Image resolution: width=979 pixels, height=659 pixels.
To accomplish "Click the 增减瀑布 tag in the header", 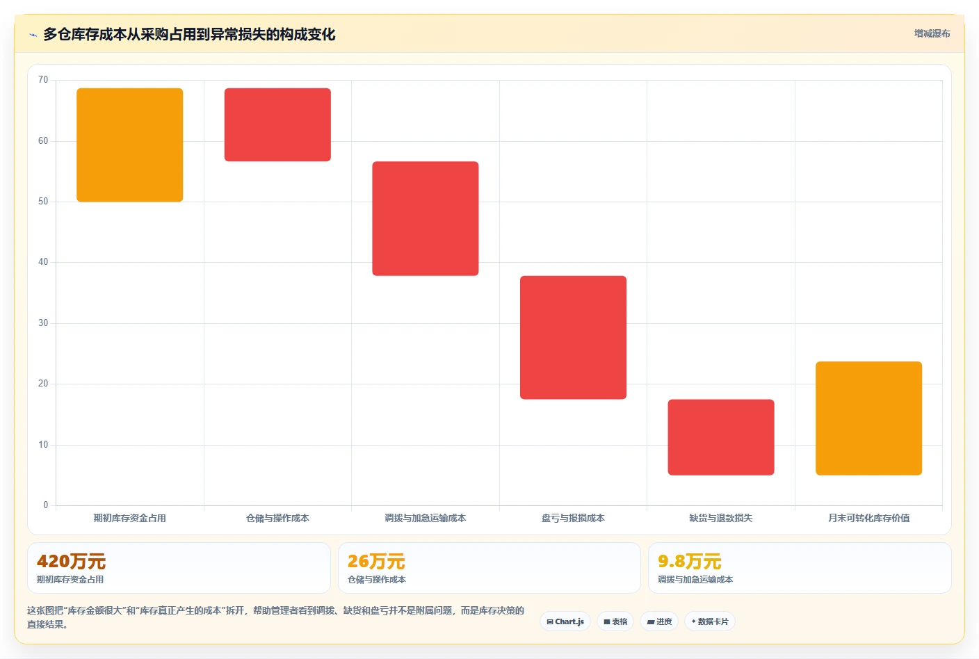I will (932, 33).
